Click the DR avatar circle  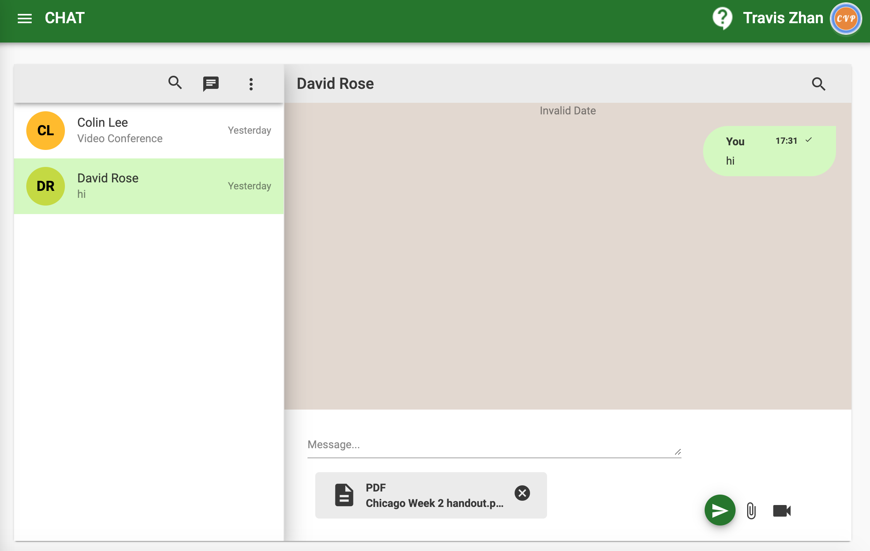pyautogui.click(x=46, y=186)
